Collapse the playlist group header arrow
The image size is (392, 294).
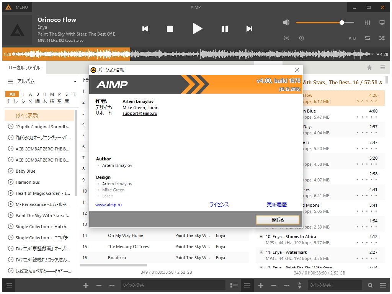tap(381, 83)
